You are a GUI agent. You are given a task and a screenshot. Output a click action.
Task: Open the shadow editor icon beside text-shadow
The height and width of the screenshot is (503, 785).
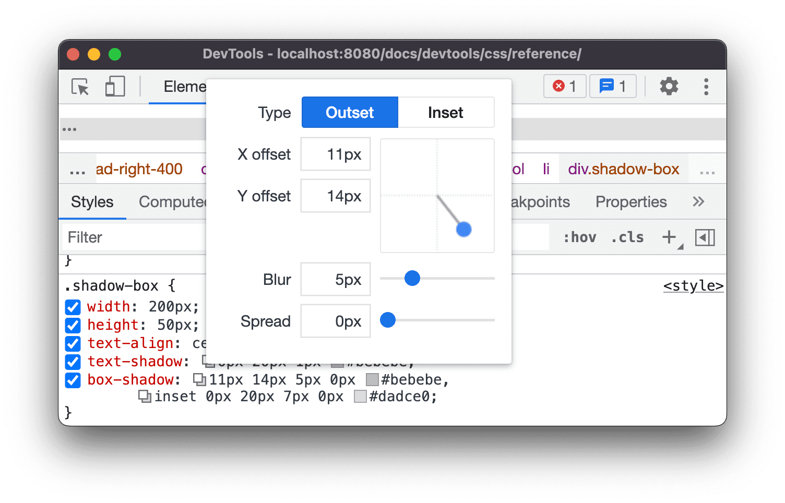(205, 361)
